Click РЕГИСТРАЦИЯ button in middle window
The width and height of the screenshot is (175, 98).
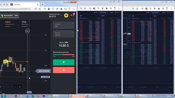coord(103,13)
